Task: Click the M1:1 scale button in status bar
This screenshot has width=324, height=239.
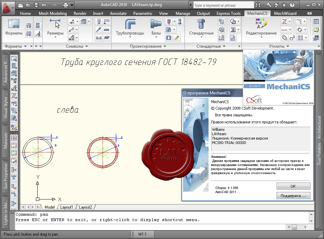Action: coord(143,234)
